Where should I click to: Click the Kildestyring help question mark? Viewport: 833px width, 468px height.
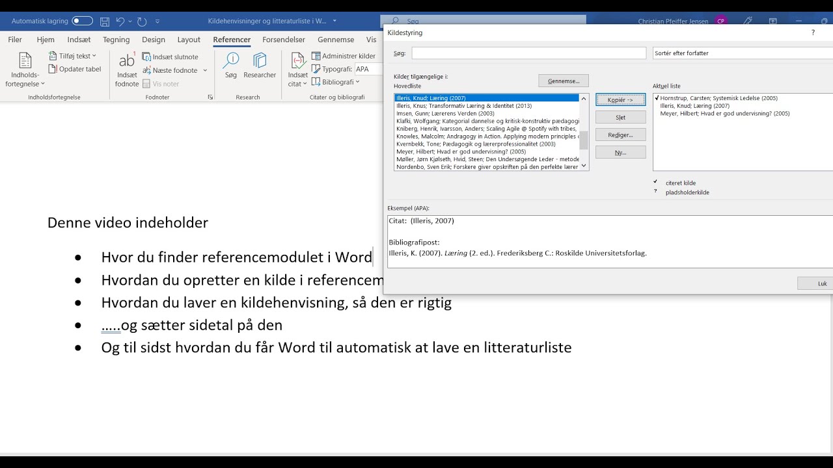coord(813,32)
